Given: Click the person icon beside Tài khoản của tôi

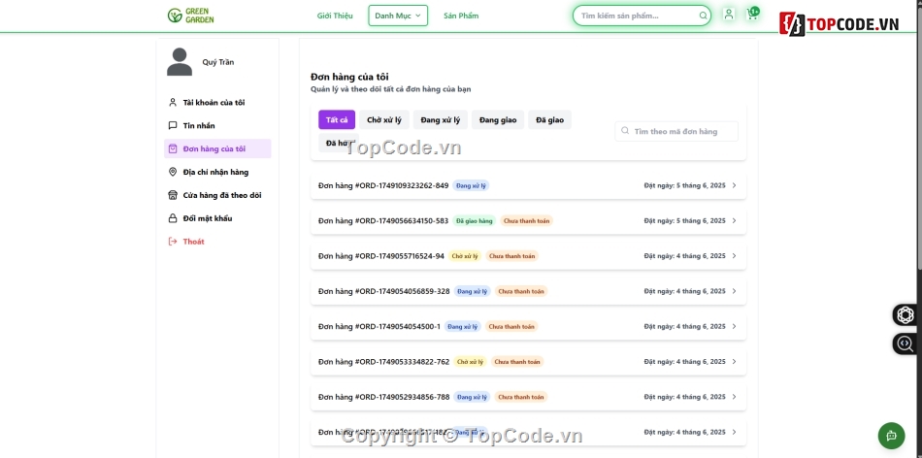Looking at the screenshot, I should (x=173, y=102).
